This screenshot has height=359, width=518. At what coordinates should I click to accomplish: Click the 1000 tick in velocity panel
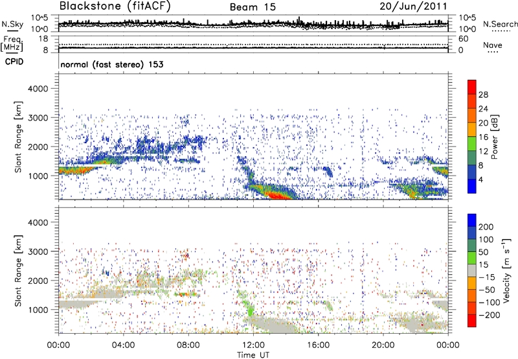[x=38, y=310]
